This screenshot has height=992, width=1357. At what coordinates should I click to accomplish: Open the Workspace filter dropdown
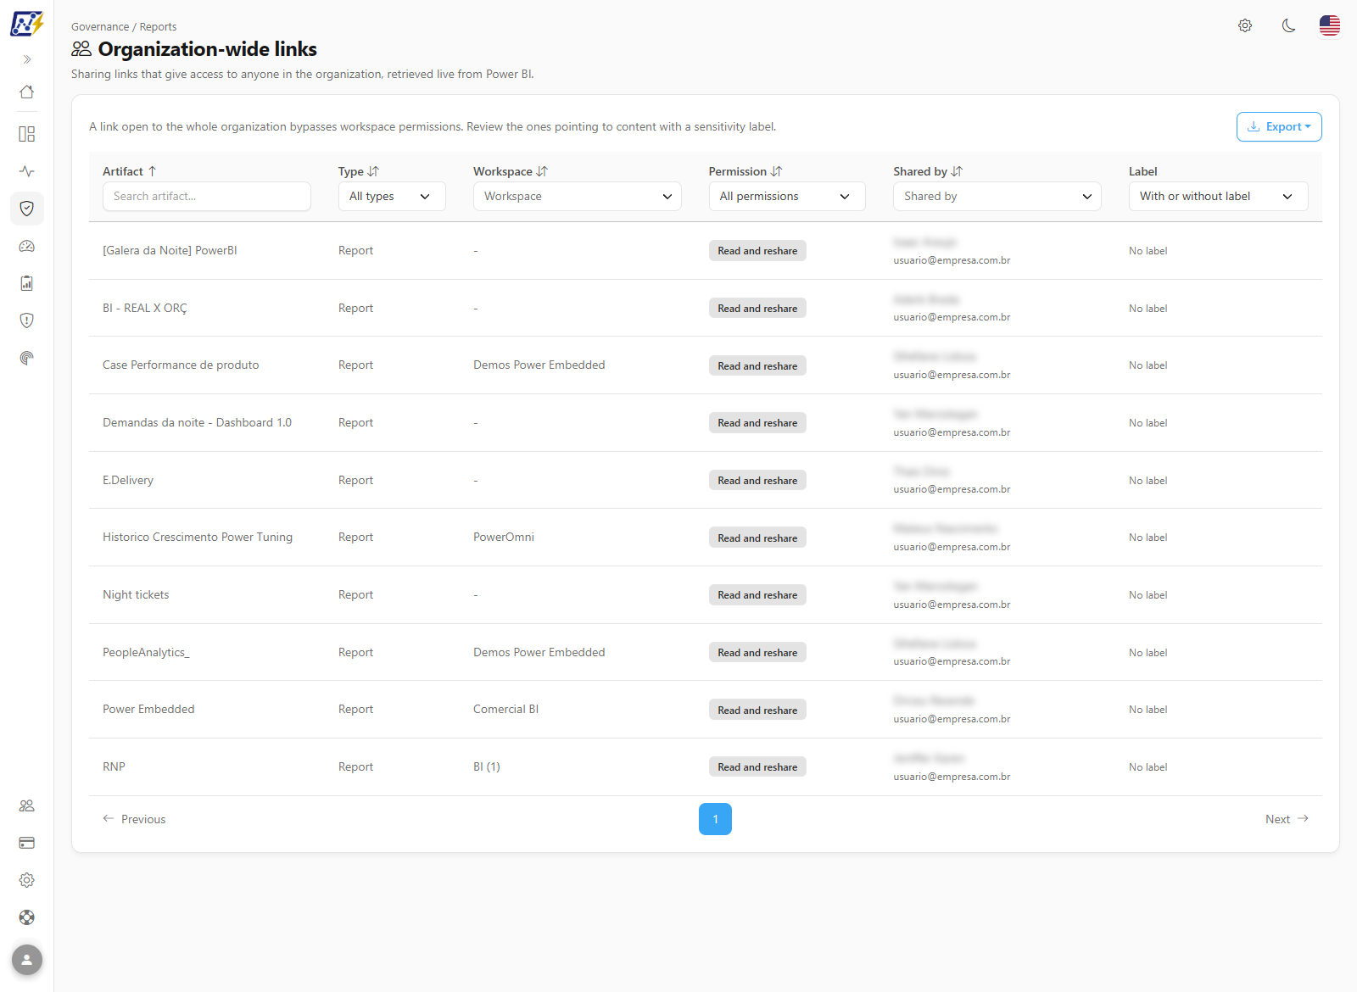coord(578,196)
